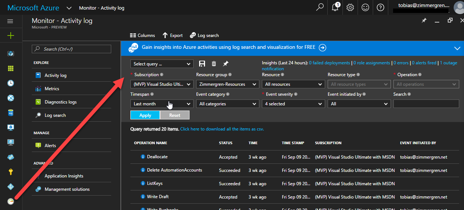Click Columns in the toolbar
Viewport: 464px width, 210px height.
(143, 35)
